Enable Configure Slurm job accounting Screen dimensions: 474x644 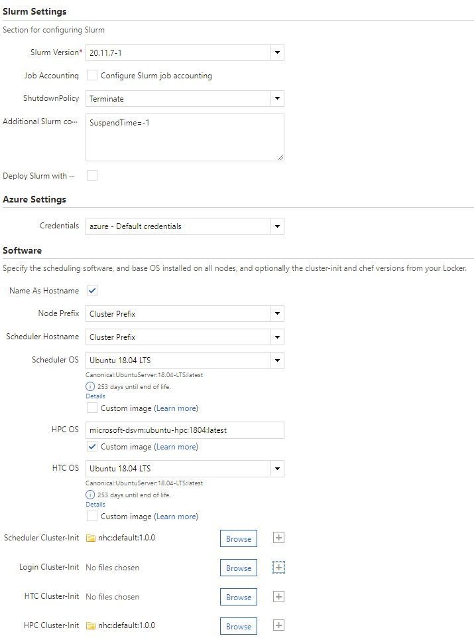[x=91, y=76]
